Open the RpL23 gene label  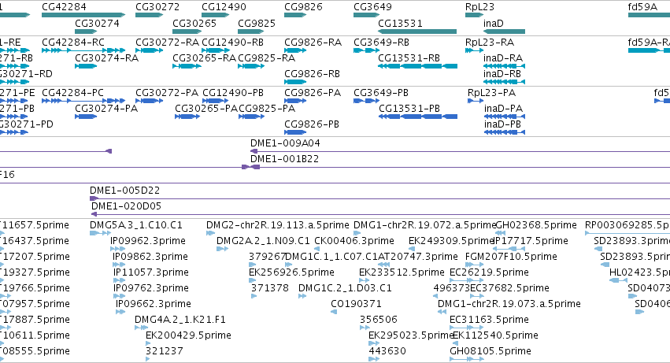479,7
